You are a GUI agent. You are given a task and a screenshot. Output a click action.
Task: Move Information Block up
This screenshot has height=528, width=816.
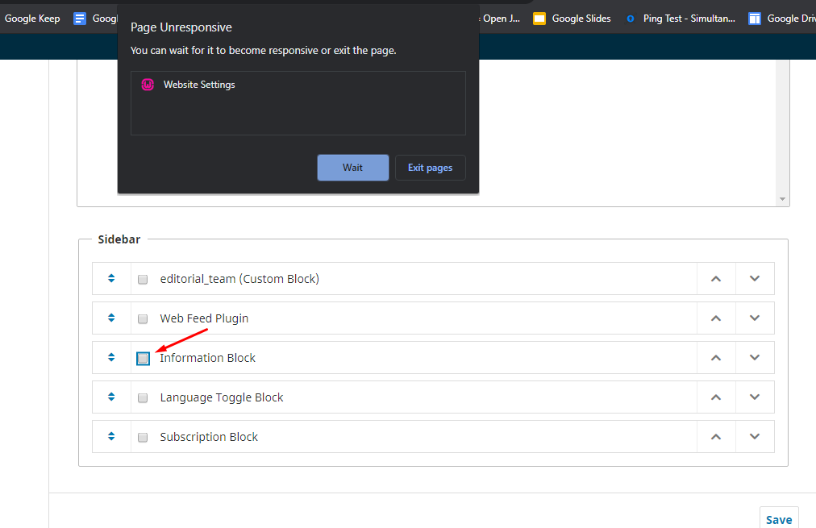[716, 357]
